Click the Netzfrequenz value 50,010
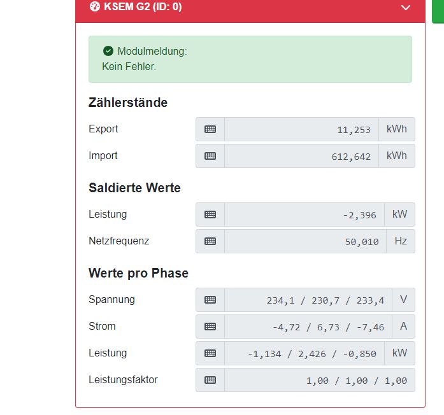Image resolution: width=444 pixels, height=415 pixels. click(305, 241)
